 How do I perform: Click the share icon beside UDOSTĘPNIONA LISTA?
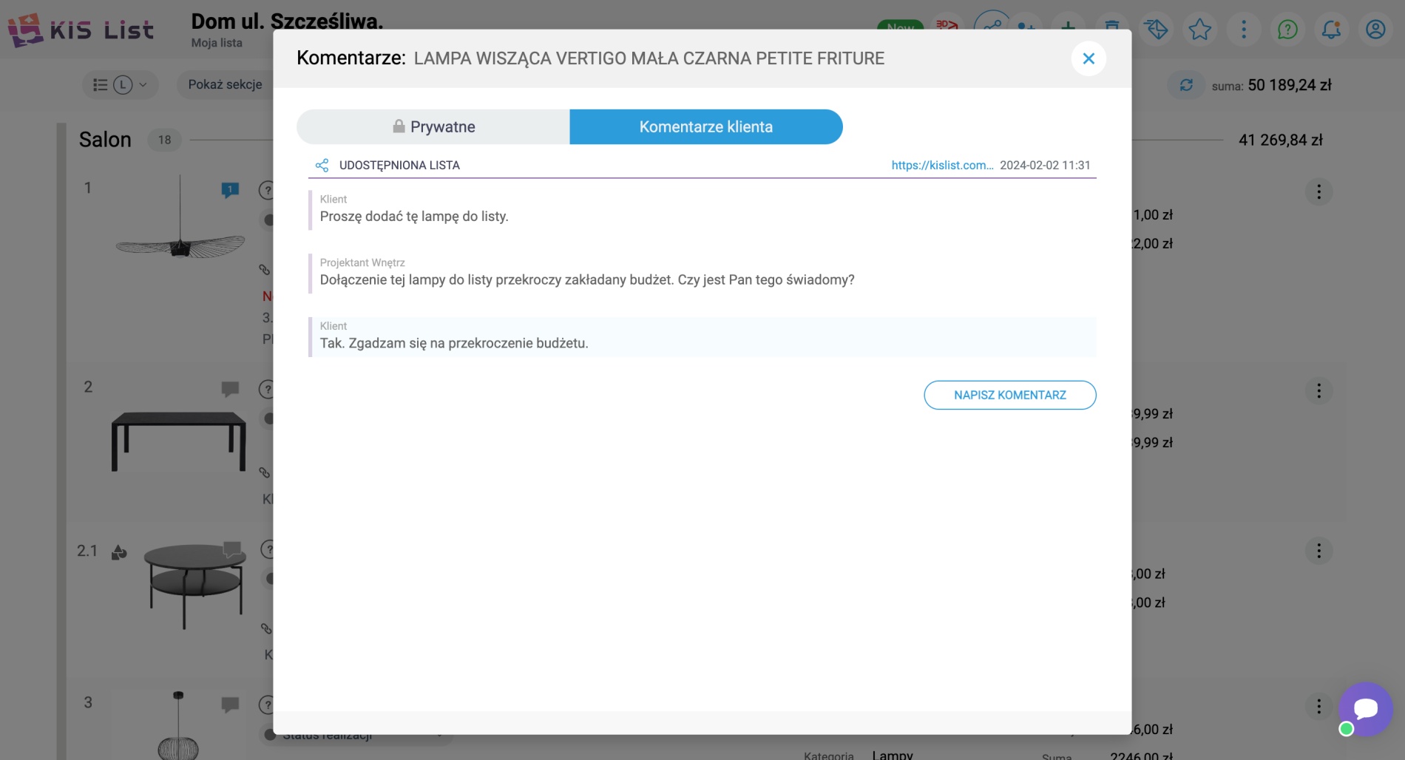(x=322, y=165)
